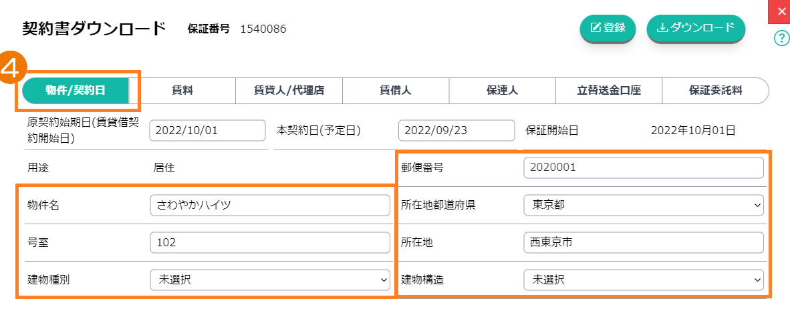Screen dimensions: 790x323
Task: Click the 物件名 text field
Action: coord(270,206)
